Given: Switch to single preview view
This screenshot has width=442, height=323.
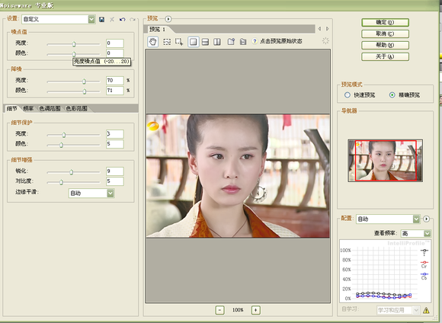Looking at the screenshot, I should [194, 42].
